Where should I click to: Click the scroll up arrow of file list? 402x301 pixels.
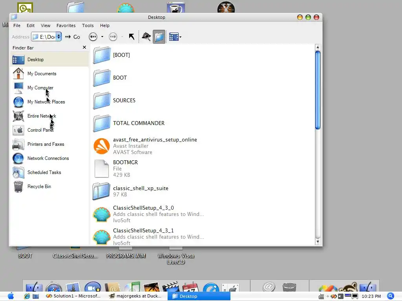tap(318, 47)
